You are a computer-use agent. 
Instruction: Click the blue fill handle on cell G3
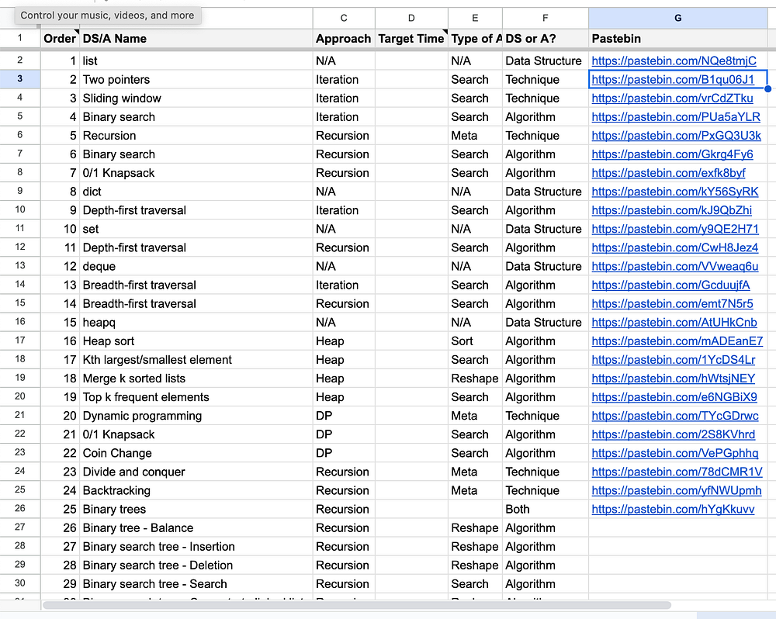(x=767, y=88)
